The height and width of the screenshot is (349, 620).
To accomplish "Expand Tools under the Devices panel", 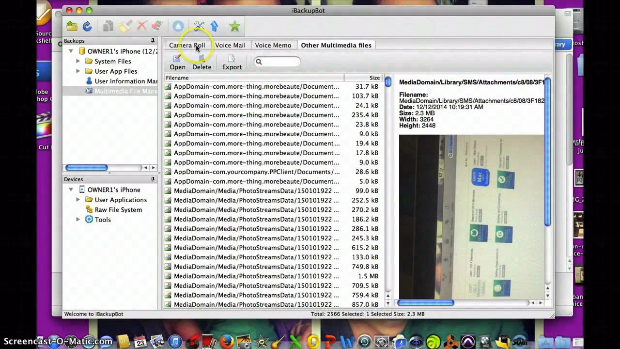I will click(78, 220).
